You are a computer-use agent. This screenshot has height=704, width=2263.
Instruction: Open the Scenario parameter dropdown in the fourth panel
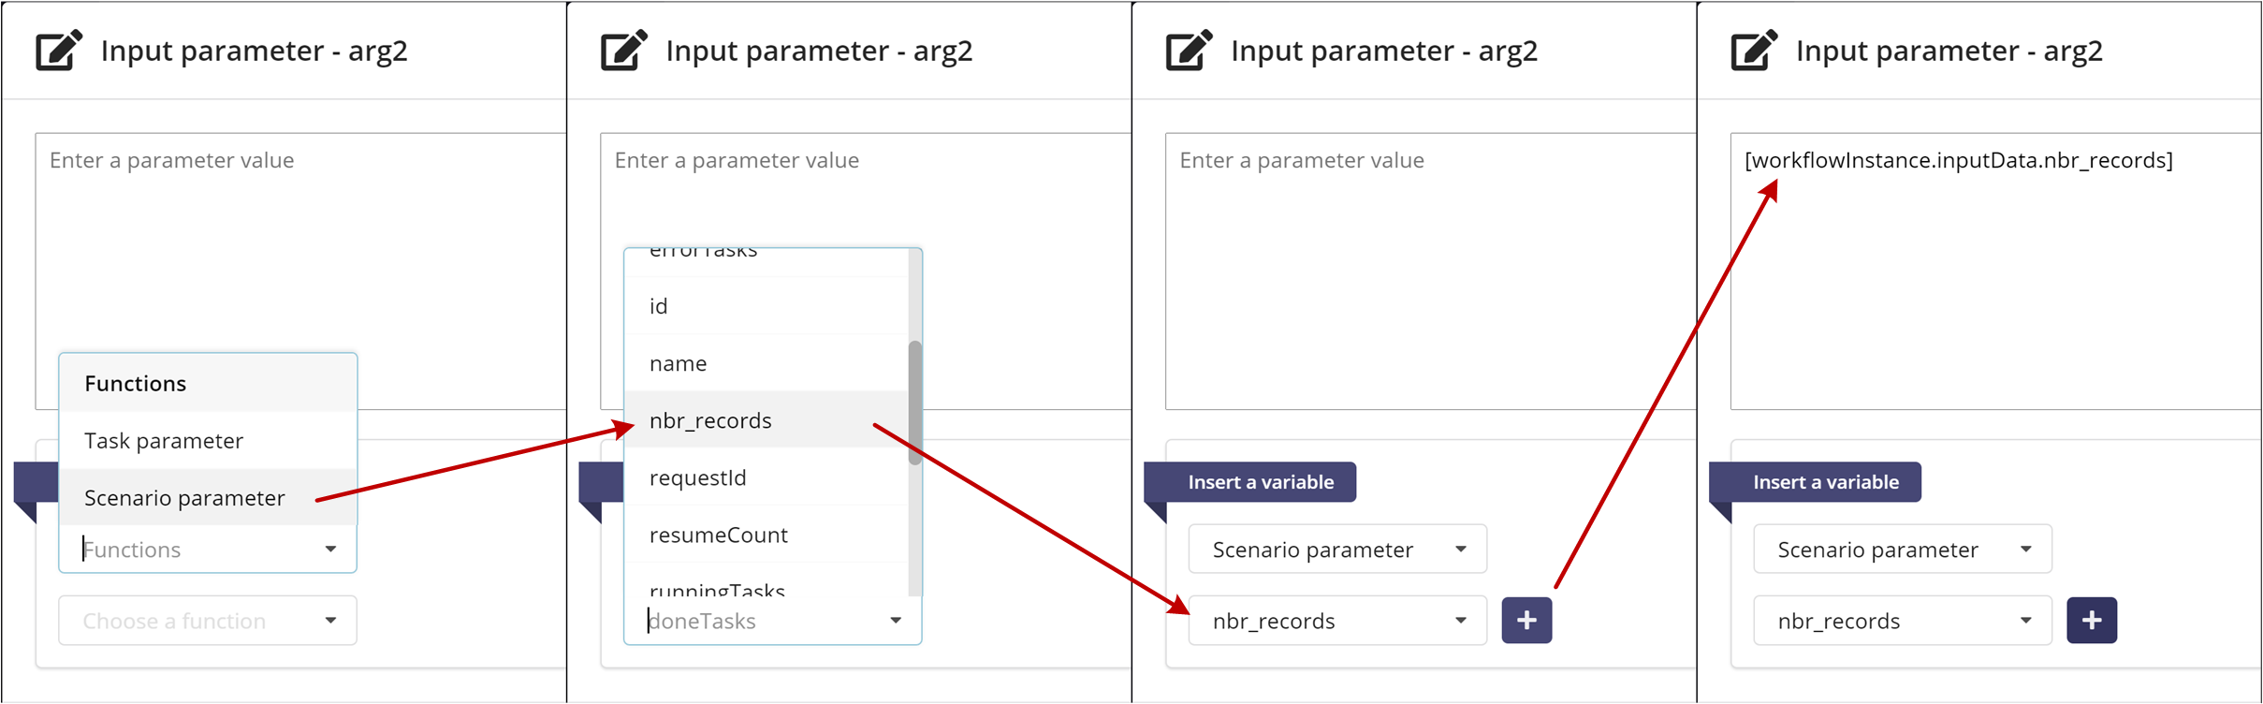tap(1903, 550)
